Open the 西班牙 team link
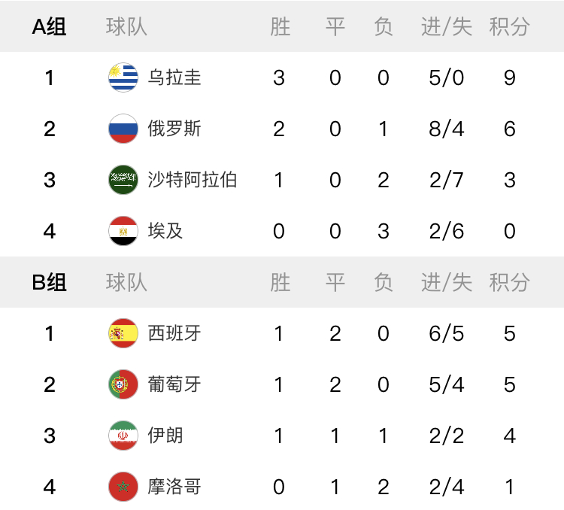This screenshot has width=564, height=510. (174, 333)
